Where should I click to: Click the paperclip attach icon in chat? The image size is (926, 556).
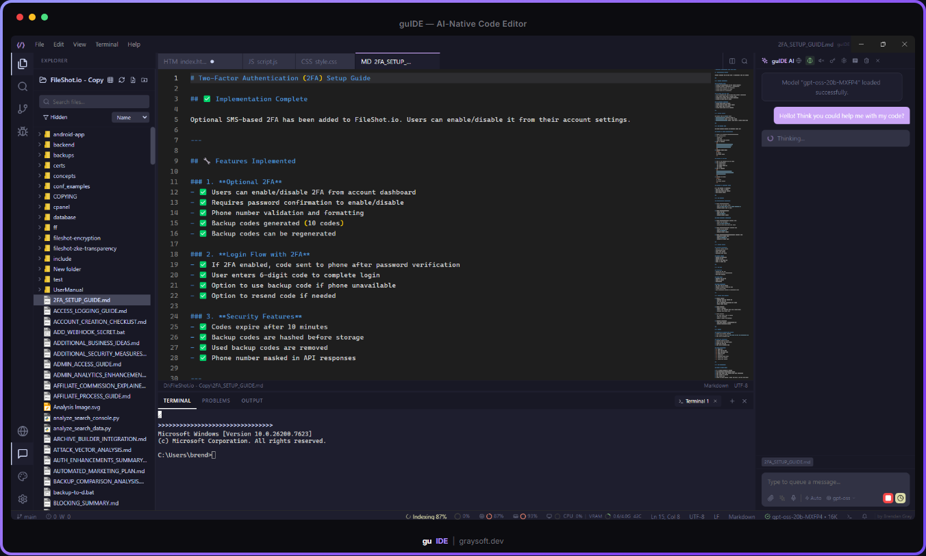[x=771, y=498]
